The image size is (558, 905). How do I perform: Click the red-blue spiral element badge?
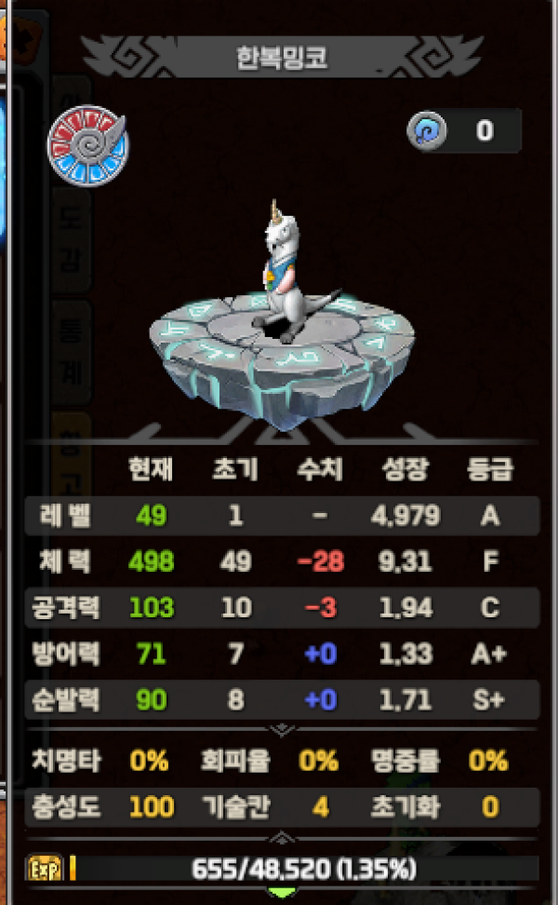click(x=87, y=145)
